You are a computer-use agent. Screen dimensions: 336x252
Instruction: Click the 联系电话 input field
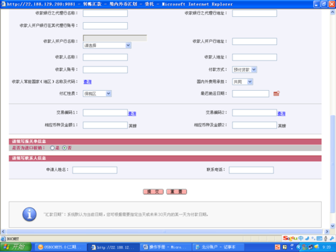[x=251, y=170]
